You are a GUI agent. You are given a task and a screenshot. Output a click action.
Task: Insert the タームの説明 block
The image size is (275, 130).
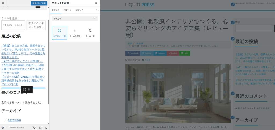click(75, 33)
